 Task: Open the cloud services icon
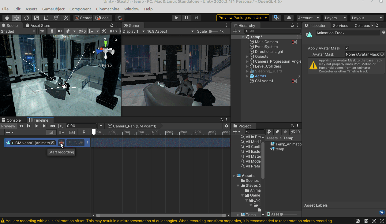pyautogui.click(x=289, y=18)
